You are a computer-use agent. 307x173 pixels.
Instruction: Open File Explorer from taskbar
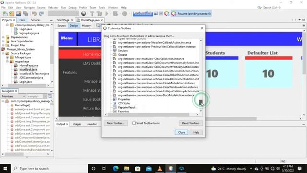click(127, 169)
